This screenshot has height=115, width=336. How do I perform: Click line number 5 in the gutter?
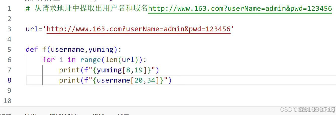9,49
